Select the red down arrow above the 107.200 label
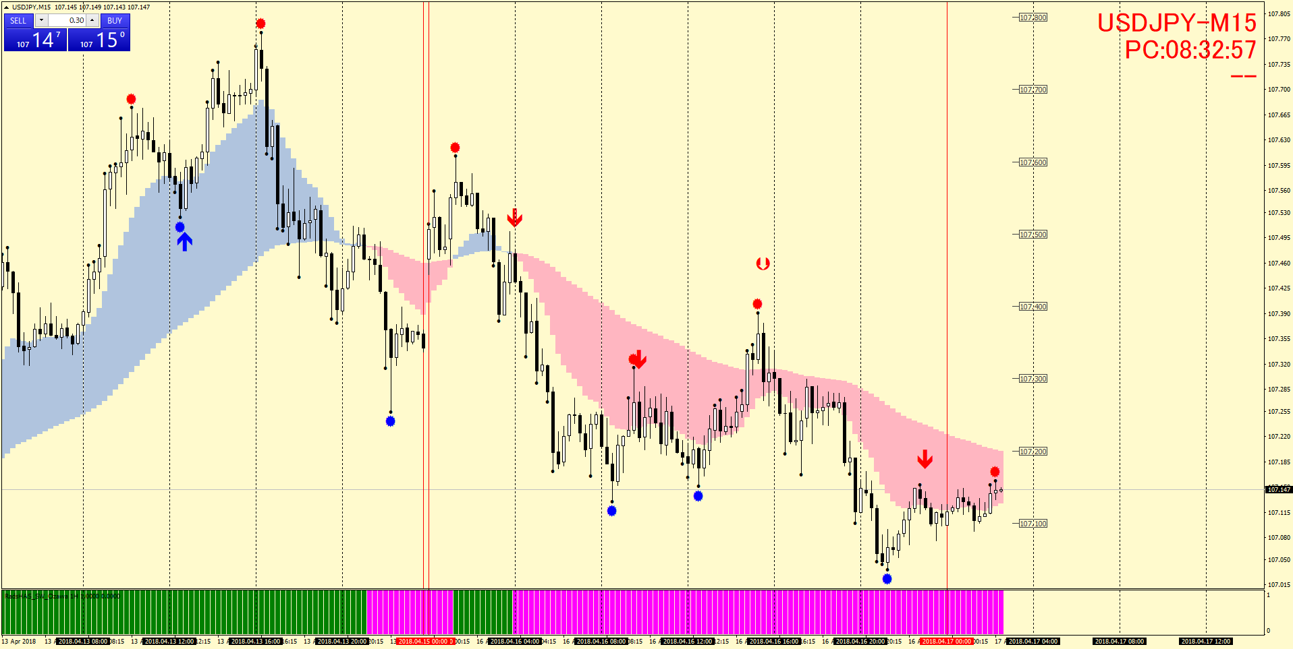This screenshot has height=649, width=1293. click(925, 459)
